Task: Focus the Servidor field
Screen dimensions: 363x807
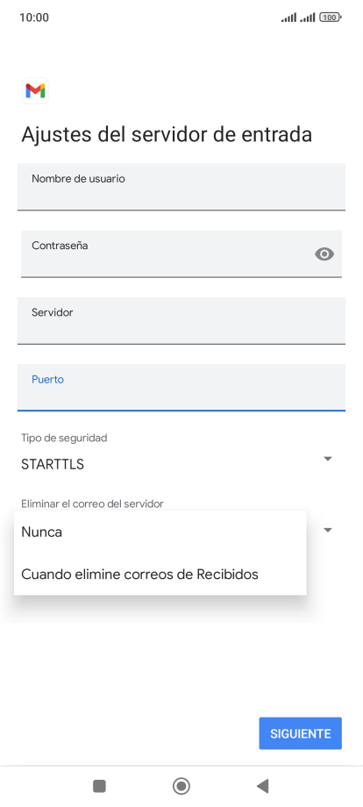Action: click(181, 321)
